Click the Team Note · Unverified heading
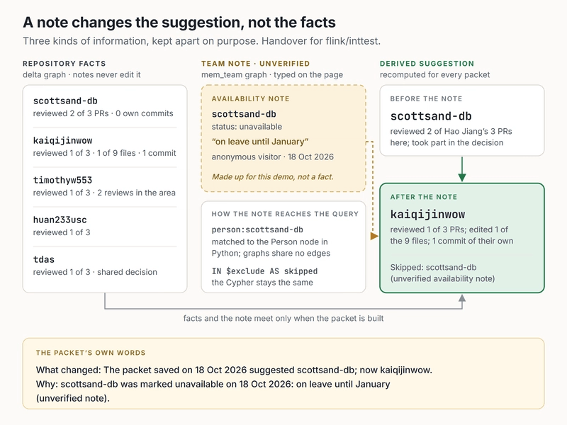 [256, 64]
